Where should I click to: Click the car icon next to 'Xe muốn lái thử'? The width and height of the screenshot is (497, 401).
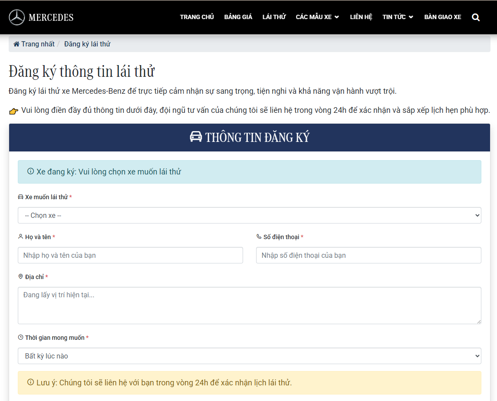[x=20, y=197]
